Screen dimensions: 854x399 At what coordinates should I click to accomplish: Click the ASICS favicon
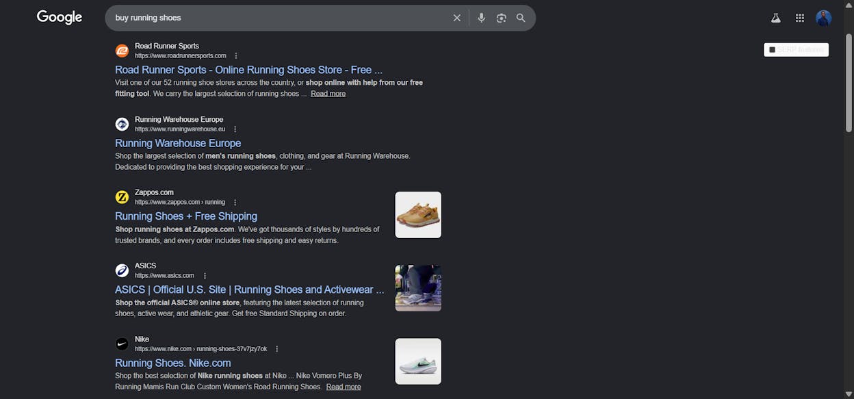122,270
